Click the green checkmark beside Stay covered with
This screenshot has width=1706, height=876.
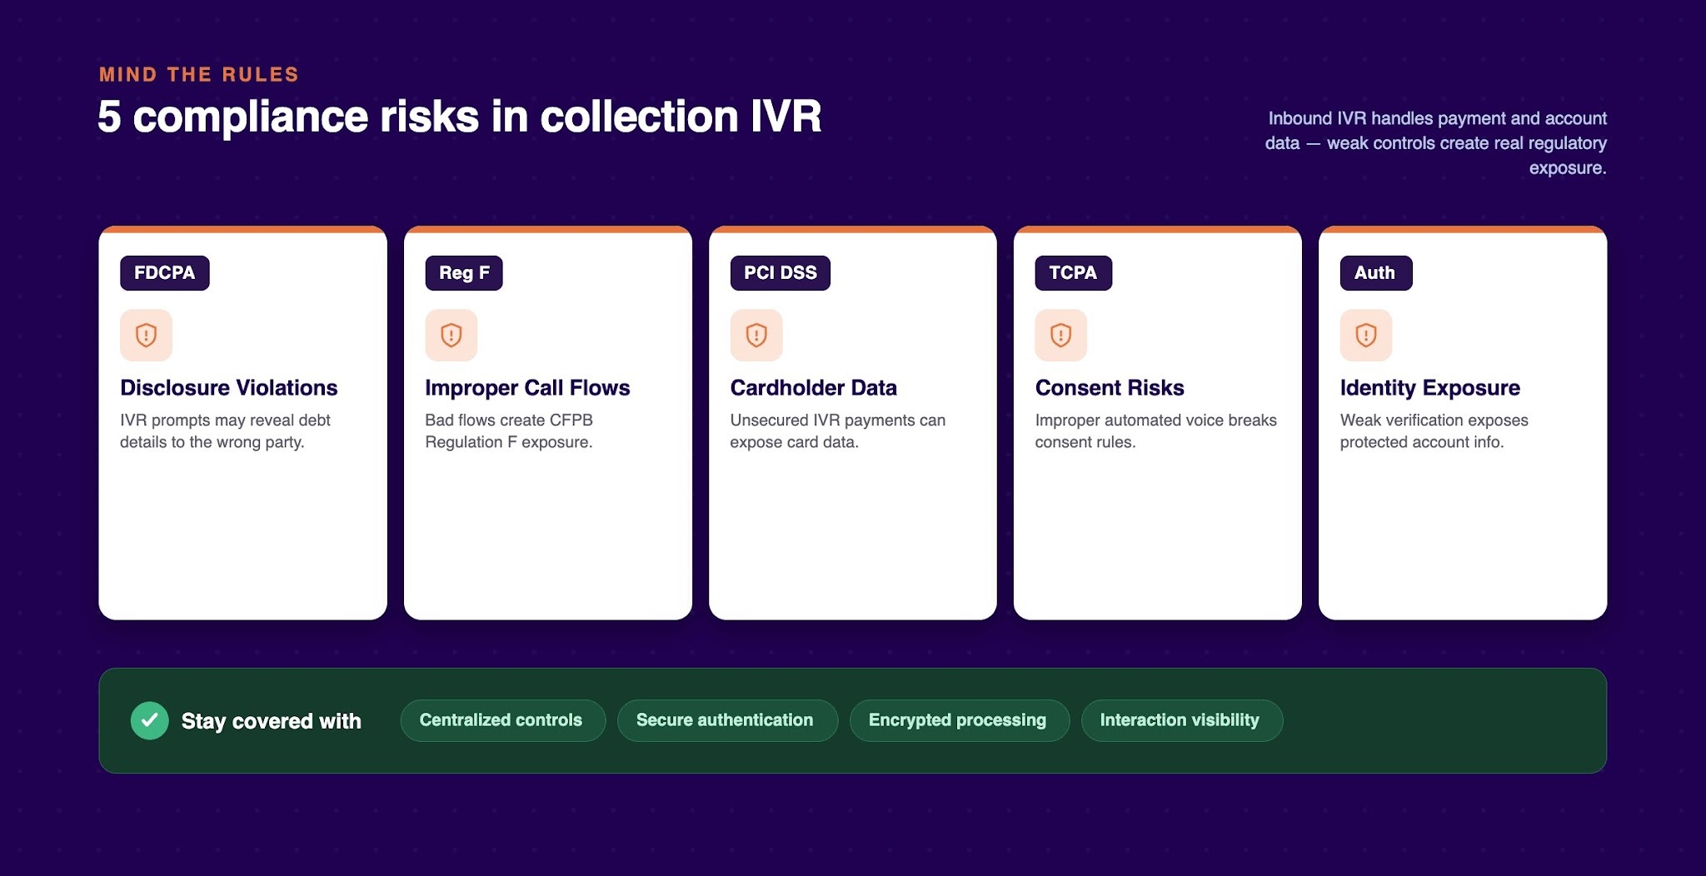150,721
